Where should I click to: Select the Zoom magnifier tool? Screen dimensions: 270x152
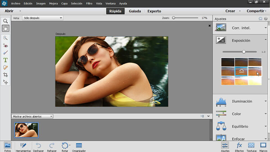6,21
